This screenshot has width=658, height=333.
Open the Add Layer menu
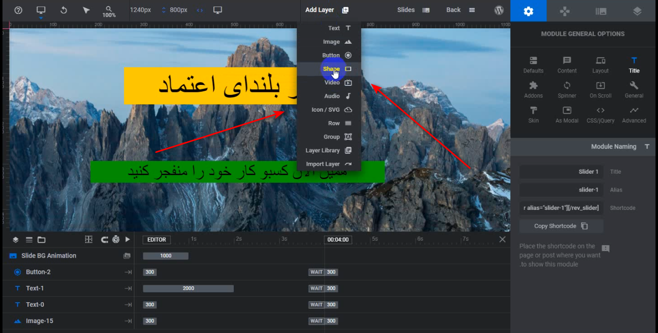pyautogui.click(x=327, y=10)
